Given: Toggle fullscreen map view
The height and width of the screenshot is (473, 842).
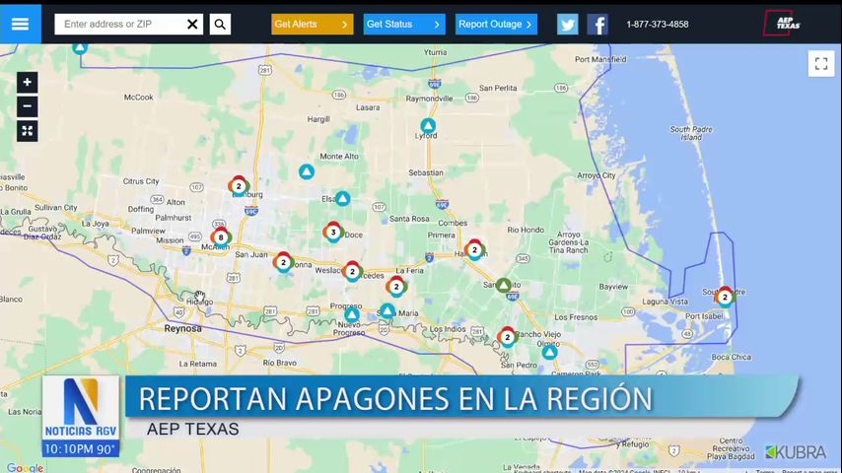Looking at the screenshot, I should point(820,64).
